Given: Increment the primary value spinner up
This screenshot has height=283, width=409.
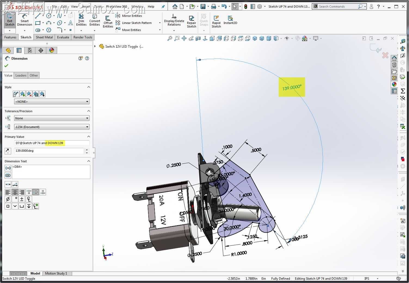Looking at the screenshot, I should point(87,149).
